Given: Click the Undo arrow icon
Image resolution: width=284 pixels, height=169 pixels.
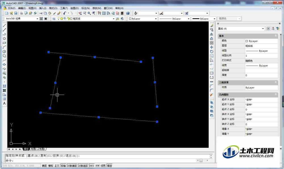Looking at the screenshot, I should [x=65, y=13].
